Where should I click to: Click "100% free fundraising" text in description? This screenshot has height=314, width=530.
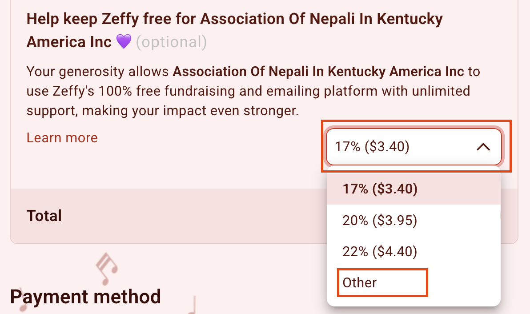(167, 91)
